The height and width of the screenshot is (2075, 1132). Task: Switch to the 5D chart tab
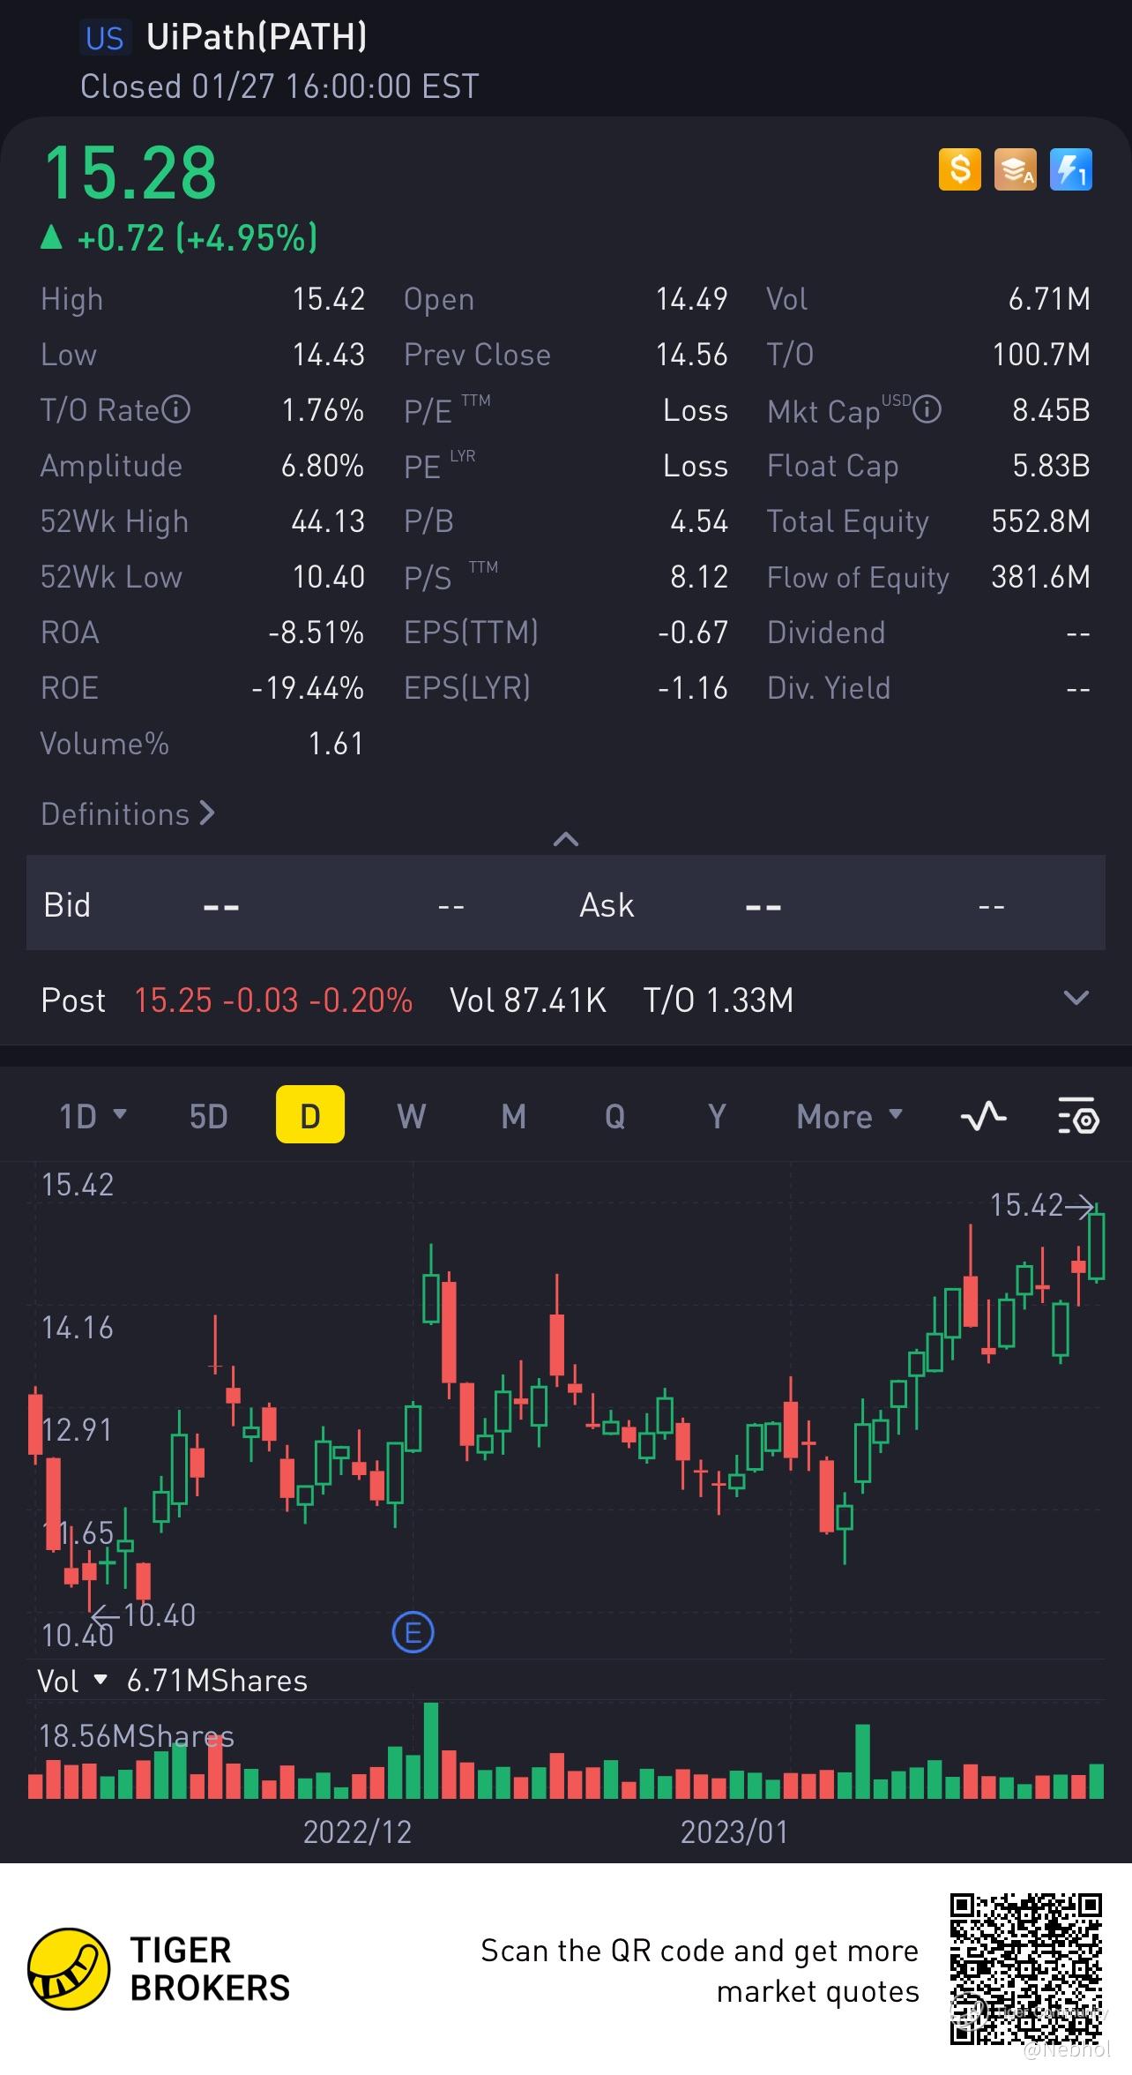pos(209,1116)
